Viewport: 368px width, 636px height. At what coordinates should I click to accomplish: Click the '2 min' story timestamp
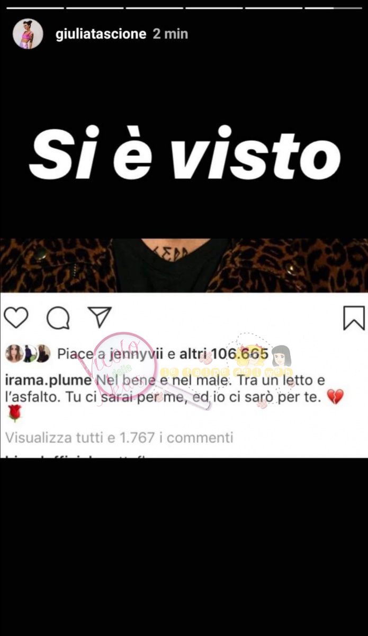pos(170,34)
